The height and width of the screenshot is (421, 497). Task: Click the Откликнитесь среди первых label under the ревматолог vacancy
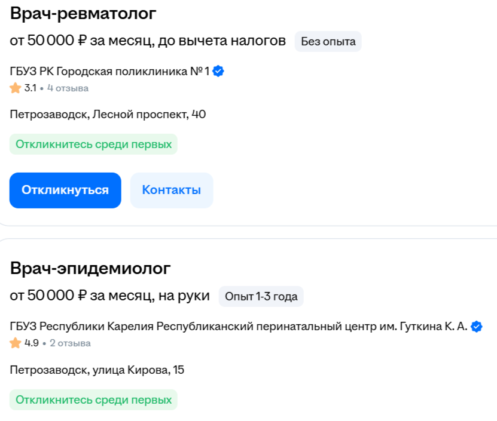tap(93, 144)
